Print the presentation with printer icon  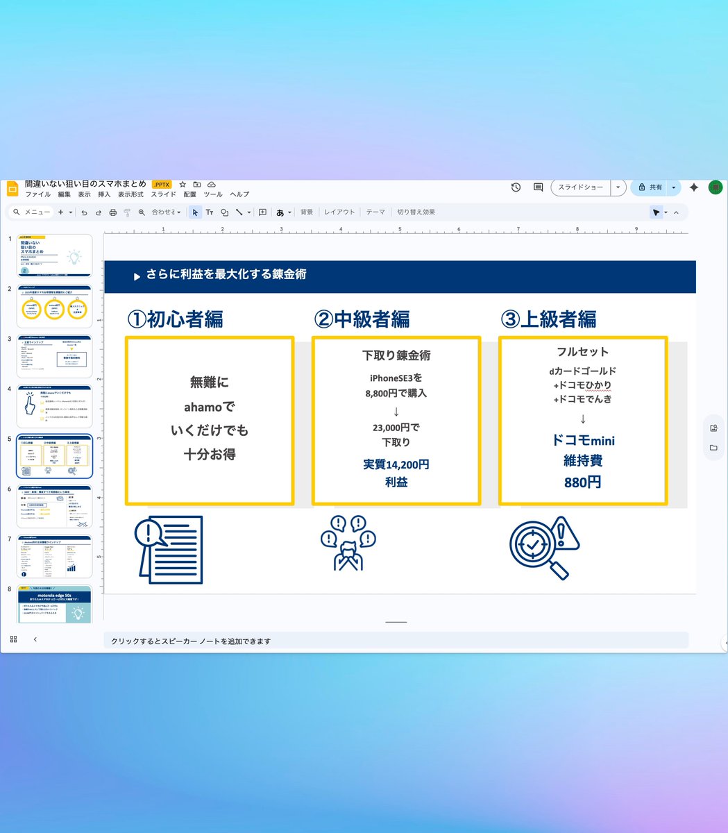(113, 212)
